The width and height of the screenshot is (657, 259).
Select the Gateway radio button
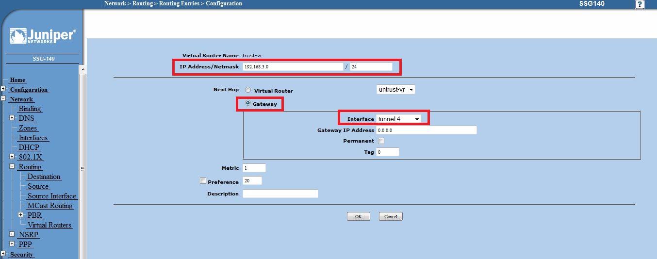click(248, 103)
